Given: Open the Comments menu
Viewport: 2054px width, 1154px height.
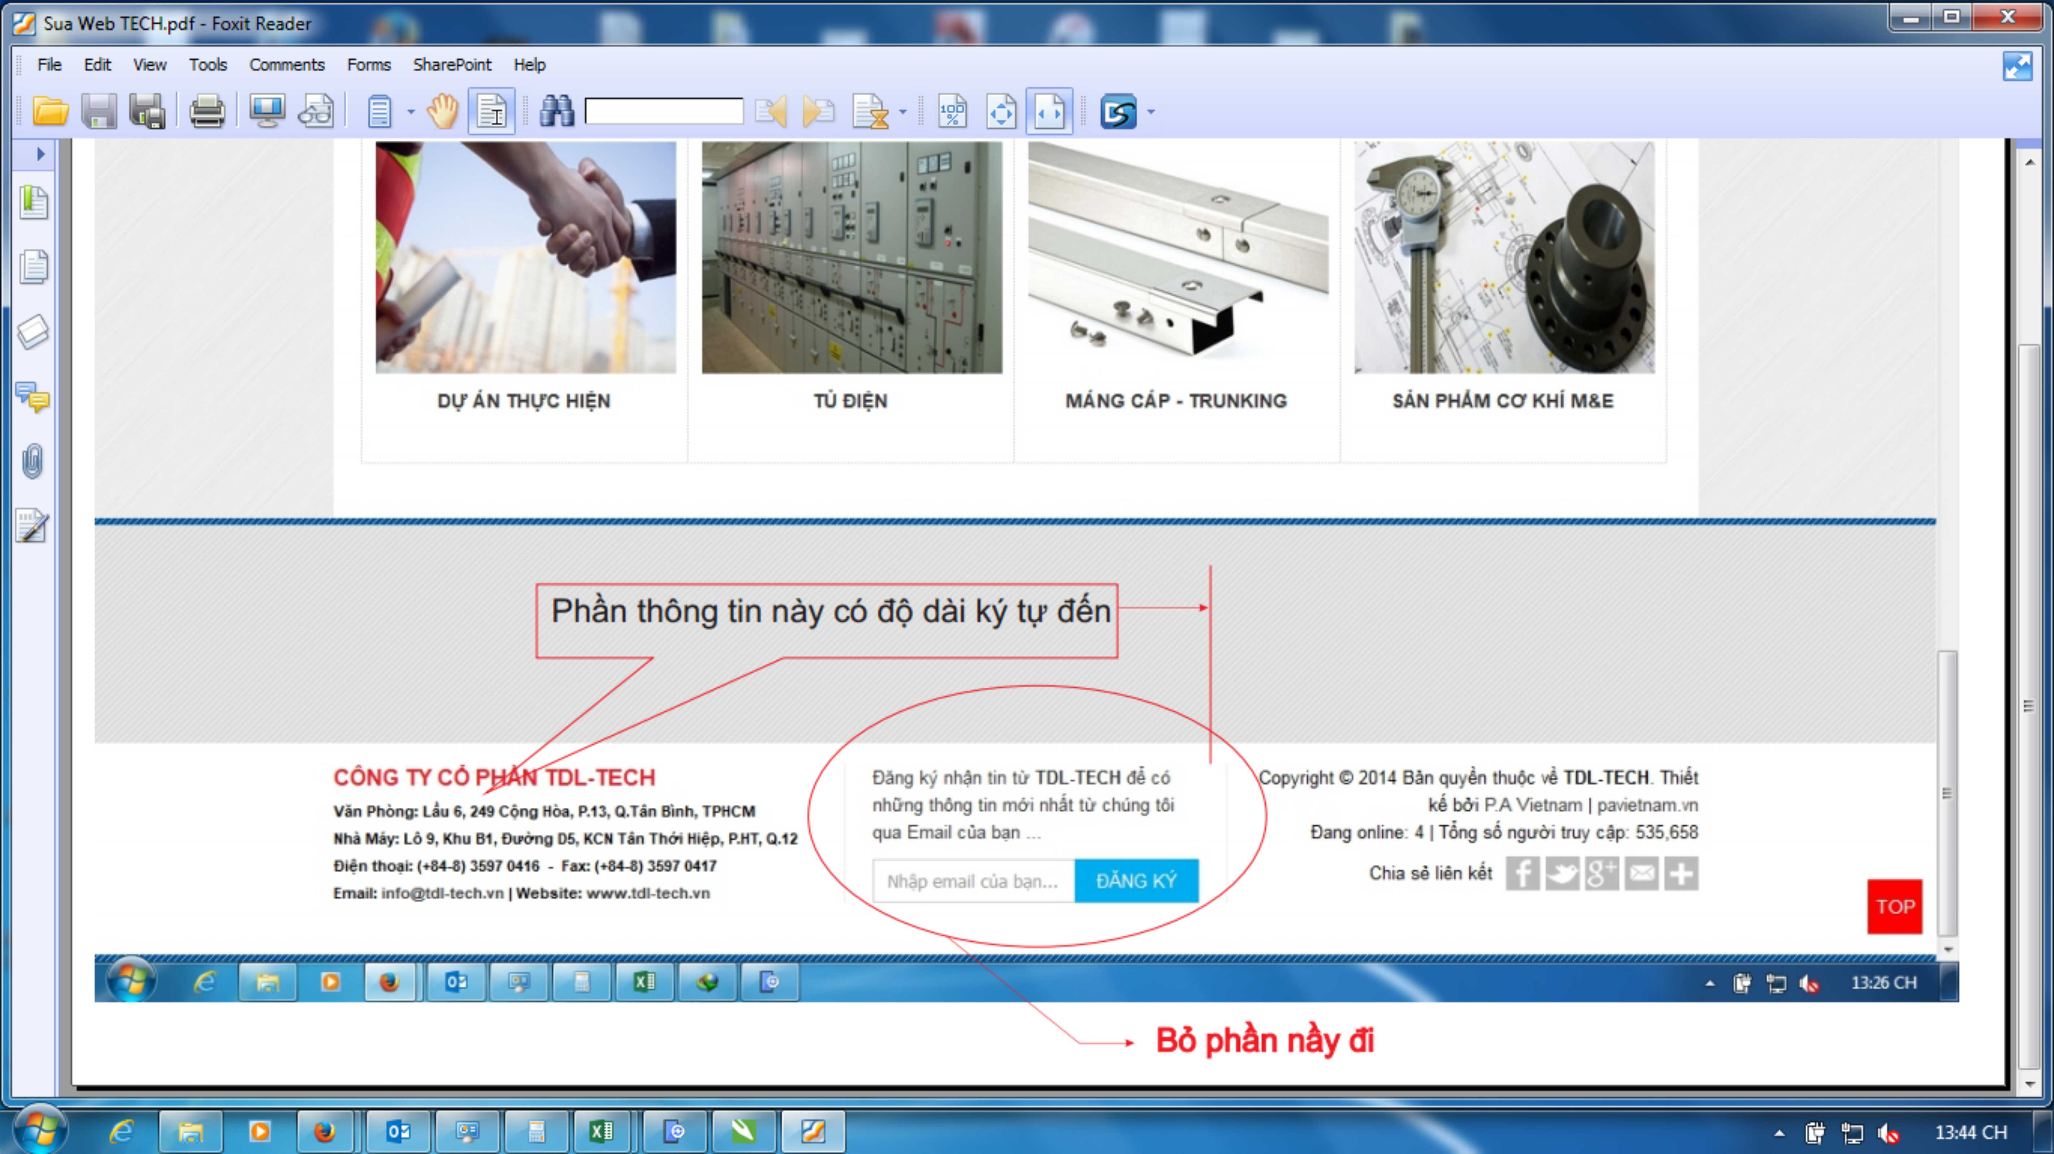Looking at the screenshot, I should point(287,65).
